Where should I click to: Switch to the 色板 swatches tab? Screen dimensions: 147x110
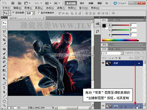(111, 20)
